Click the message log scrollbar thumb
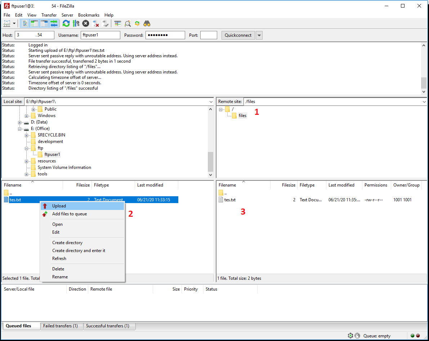429x341 pixels. pyautogui.click(x=424, y=83)
